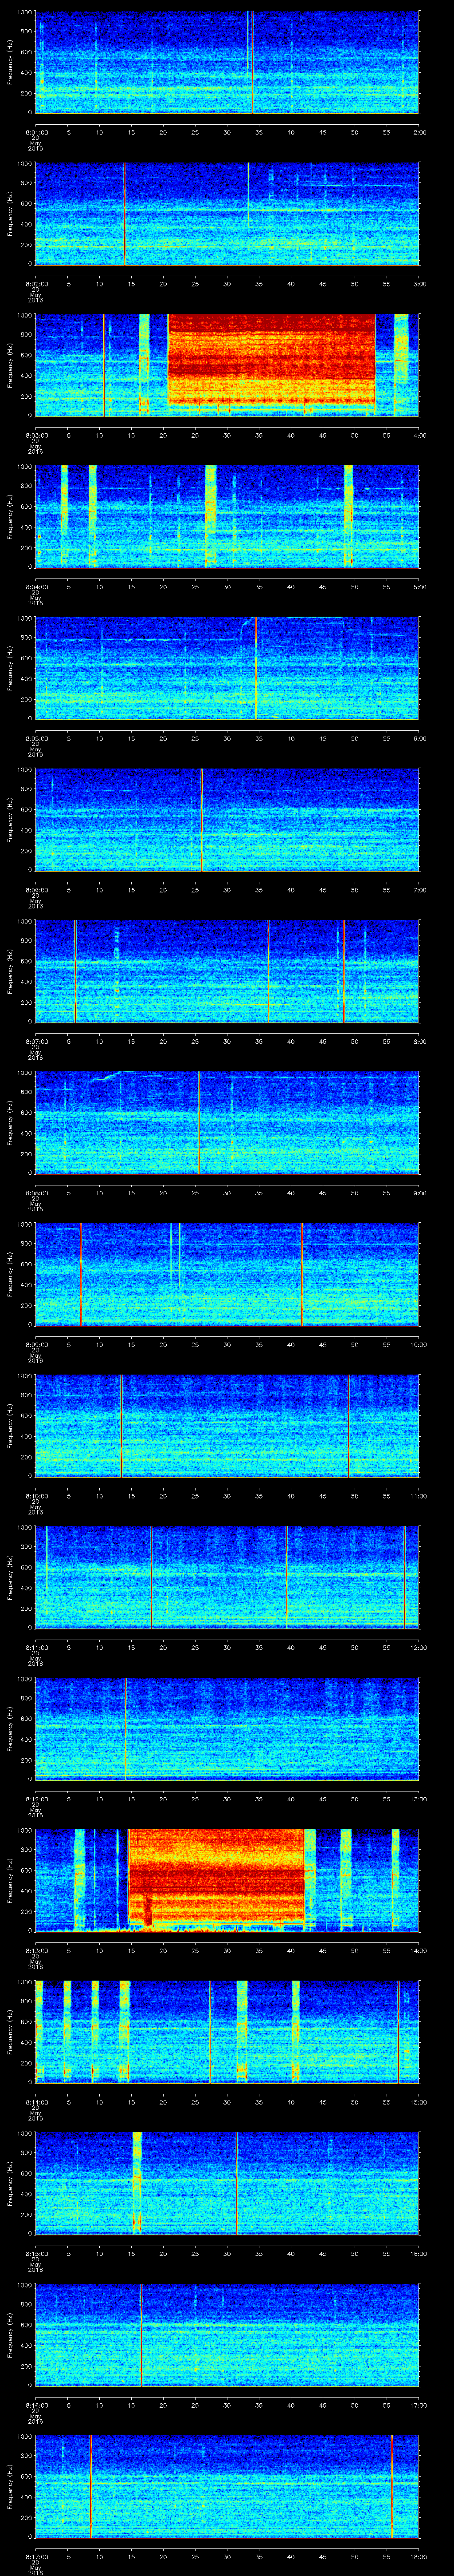Click the red spike near 14 seconds in 8:02 spectrogram

tap(124, 213)
